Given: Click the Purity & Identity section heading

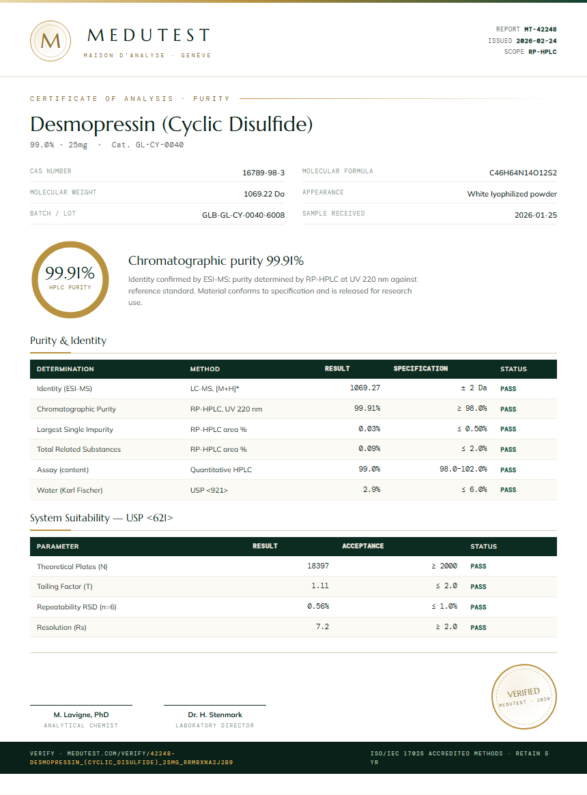Looking at the screenshot, I should [68, 341].
